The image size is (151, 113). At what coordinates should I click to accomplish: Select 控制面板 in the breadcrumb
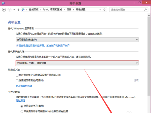[x=34, y=10]
